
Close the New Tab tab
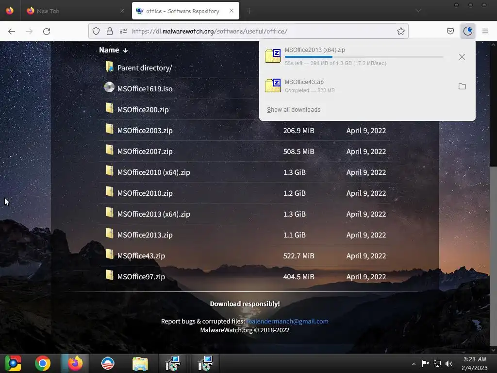(122, 11)
